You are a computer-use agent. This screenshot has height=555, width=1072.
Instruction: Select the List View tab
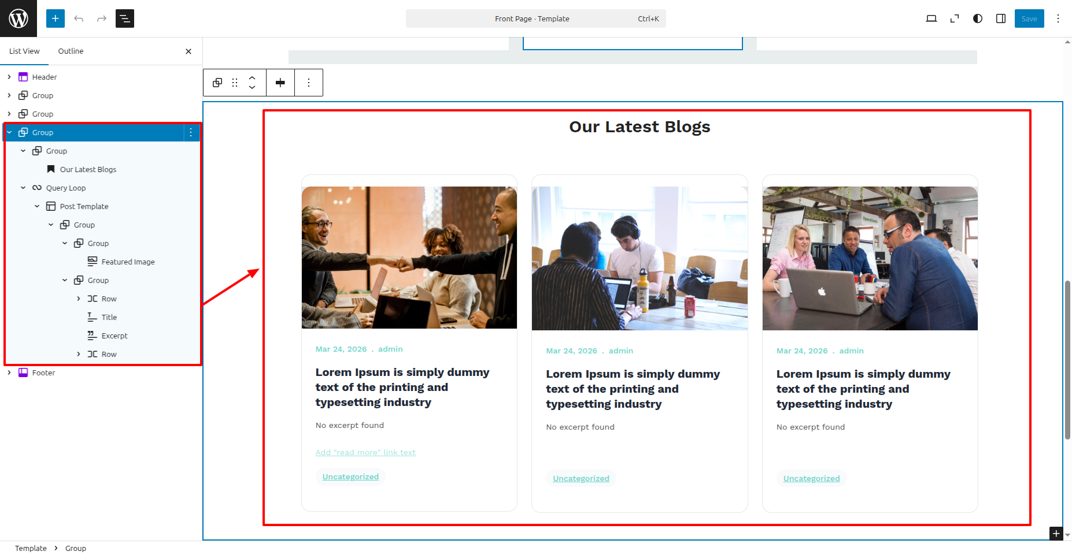[x=24, y=51]
